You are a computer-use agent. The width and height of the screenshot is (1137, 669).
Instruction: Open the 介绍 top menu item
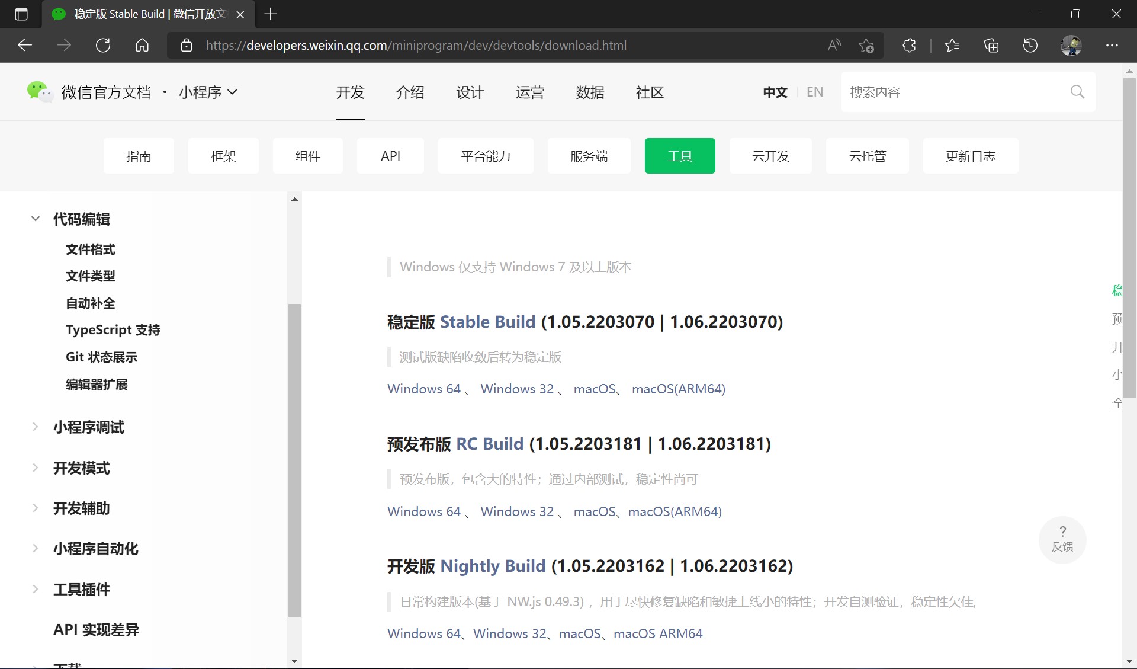click(410, 92)
